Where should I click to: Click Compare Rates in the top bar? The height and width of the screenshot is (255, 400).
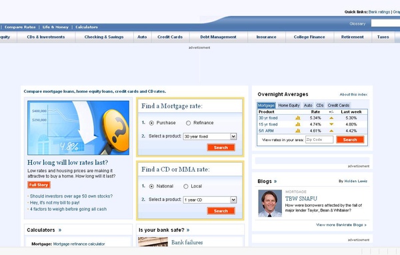click(20, 27)
